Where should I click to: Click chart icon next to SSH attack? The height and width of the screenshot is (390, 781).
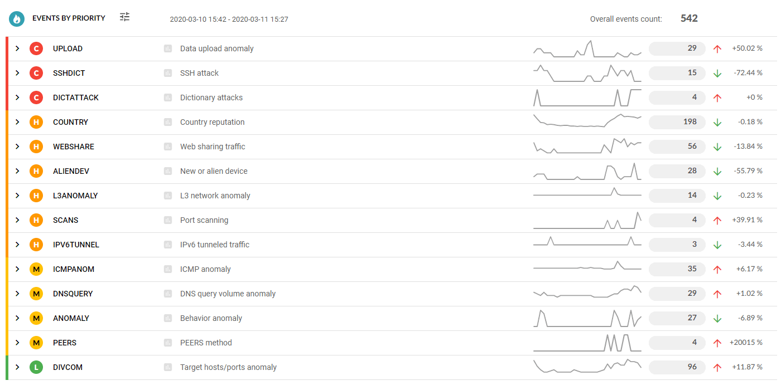168,74
